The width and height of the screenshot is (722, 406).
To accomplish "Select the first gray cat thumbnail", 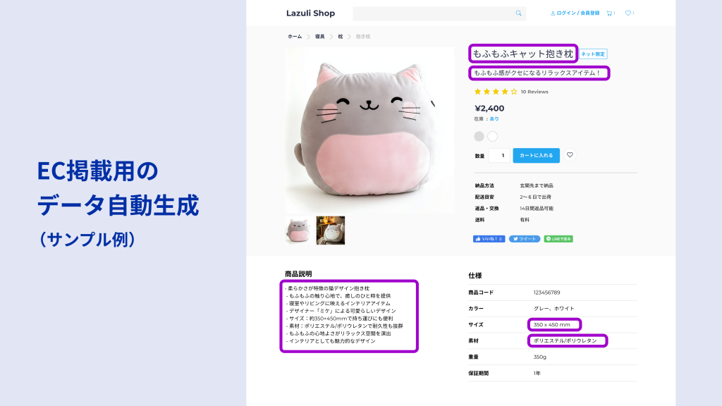I will click(x=298, y=230).
